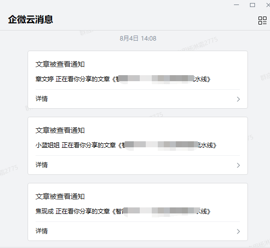Click the 章文婷 article viewing message text
The width and height of the screenshot is (270, 248).
123,79
